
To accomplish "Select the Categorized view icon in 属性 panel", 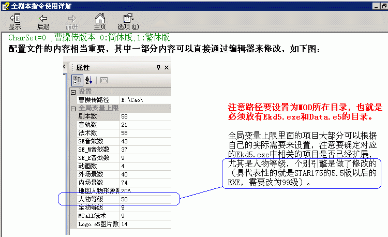I will coord(76,80).
